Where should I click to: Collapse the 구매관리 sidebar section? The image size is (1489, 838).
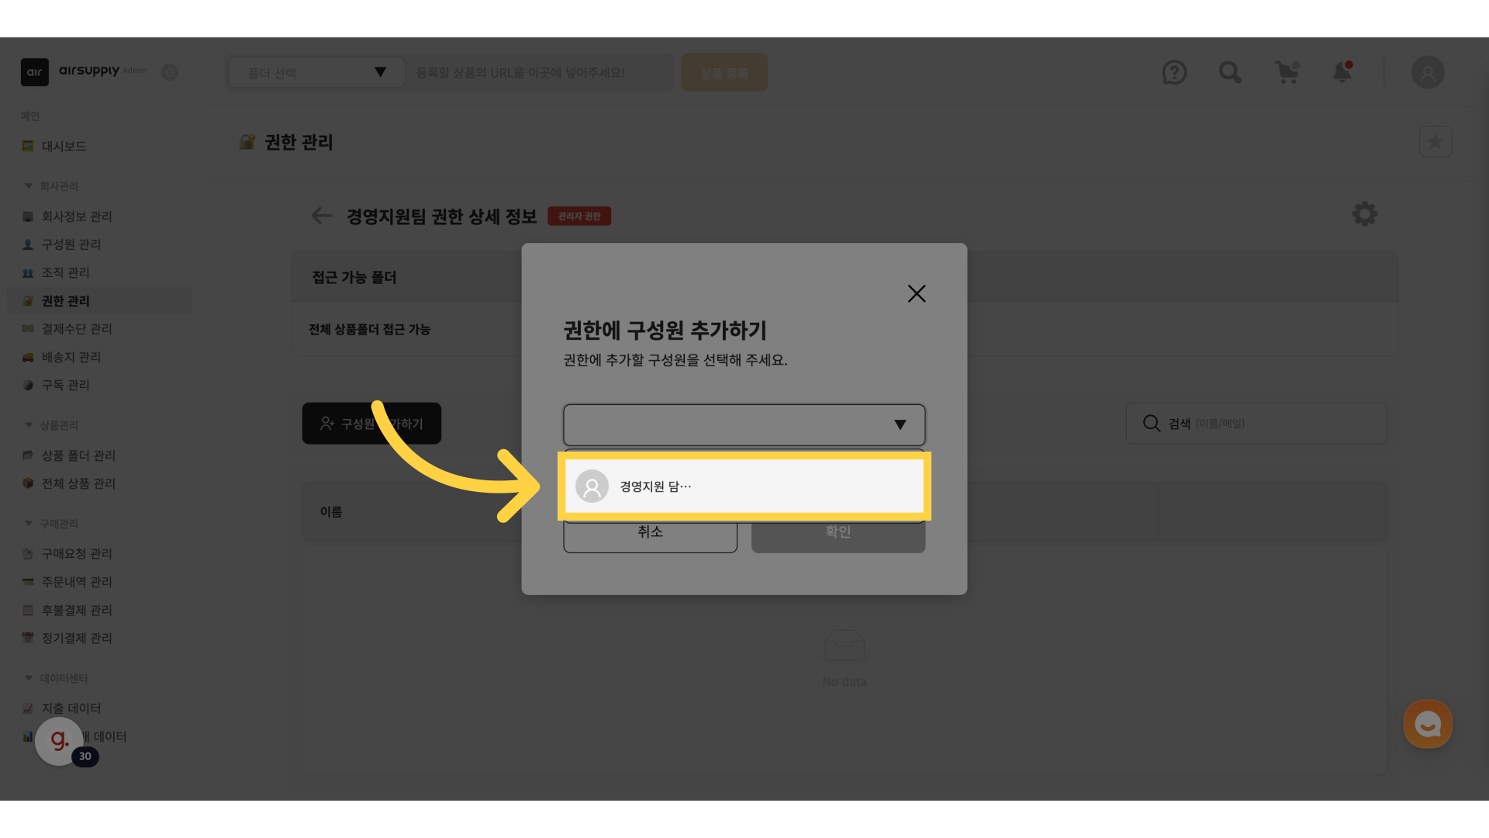pyautogui.click(x=29, y=524)
